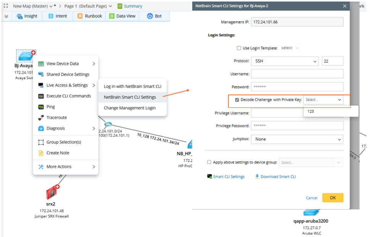Click the BJ-Avaya switch device icon
The height and width of the screenshot is (237, 370).
click(x=25, y=56)
